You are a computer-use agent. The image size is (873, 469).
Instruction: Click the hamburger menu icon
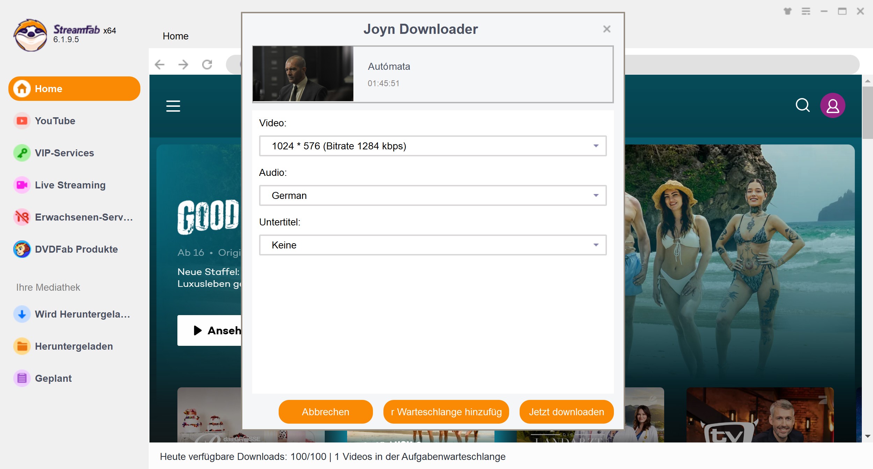click(x=174, y=106)
